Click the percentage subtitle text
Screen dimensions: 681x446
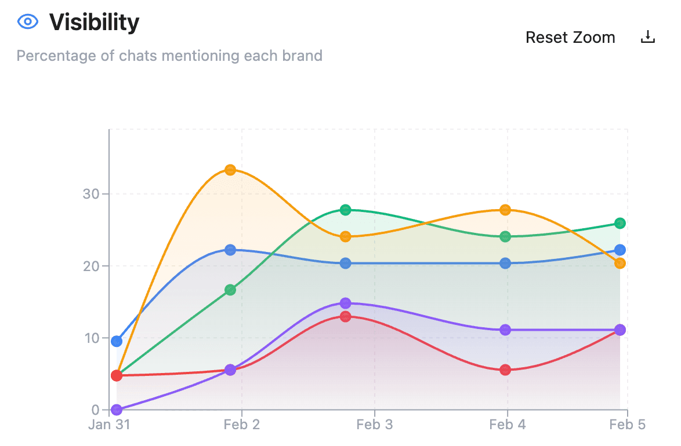pos(170,56)
